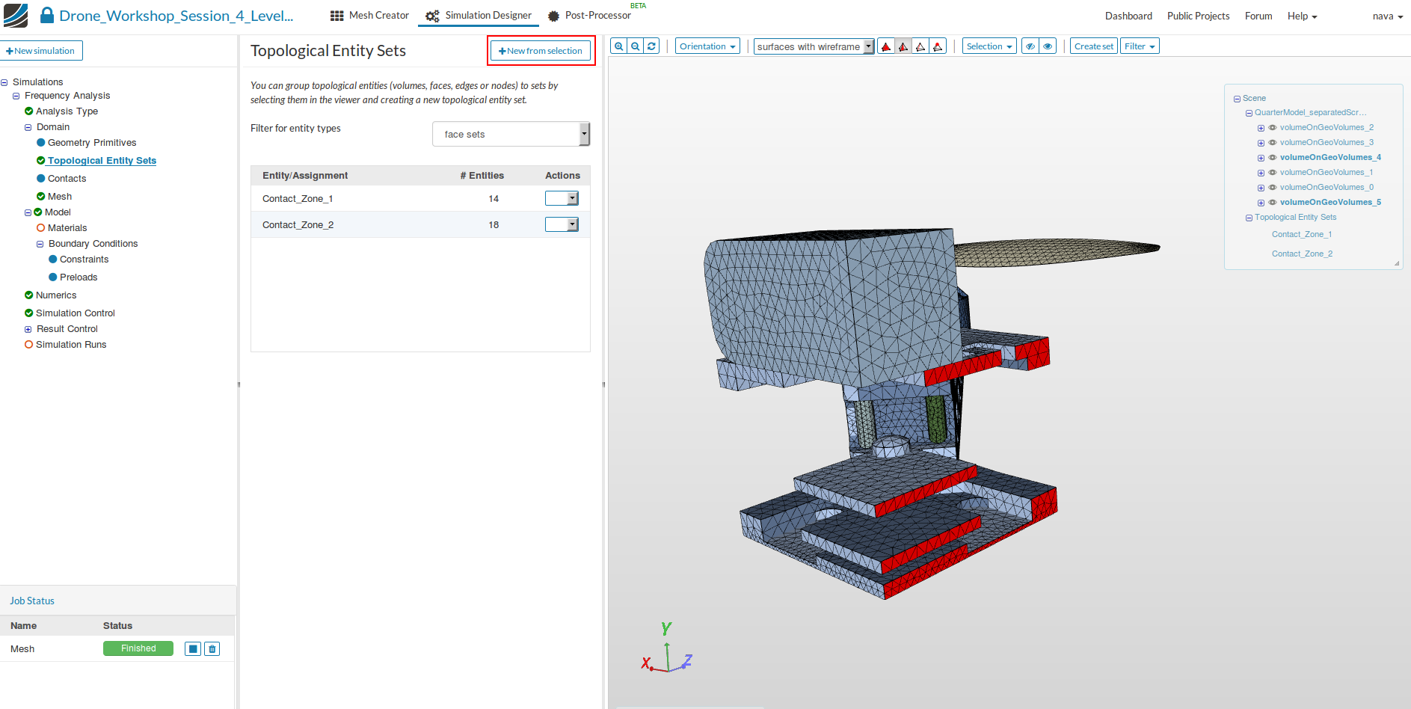Toggle visibility of volumeOnGeoVolumes_2
Screen dimensions: 1411x709
pos(1273,128)
